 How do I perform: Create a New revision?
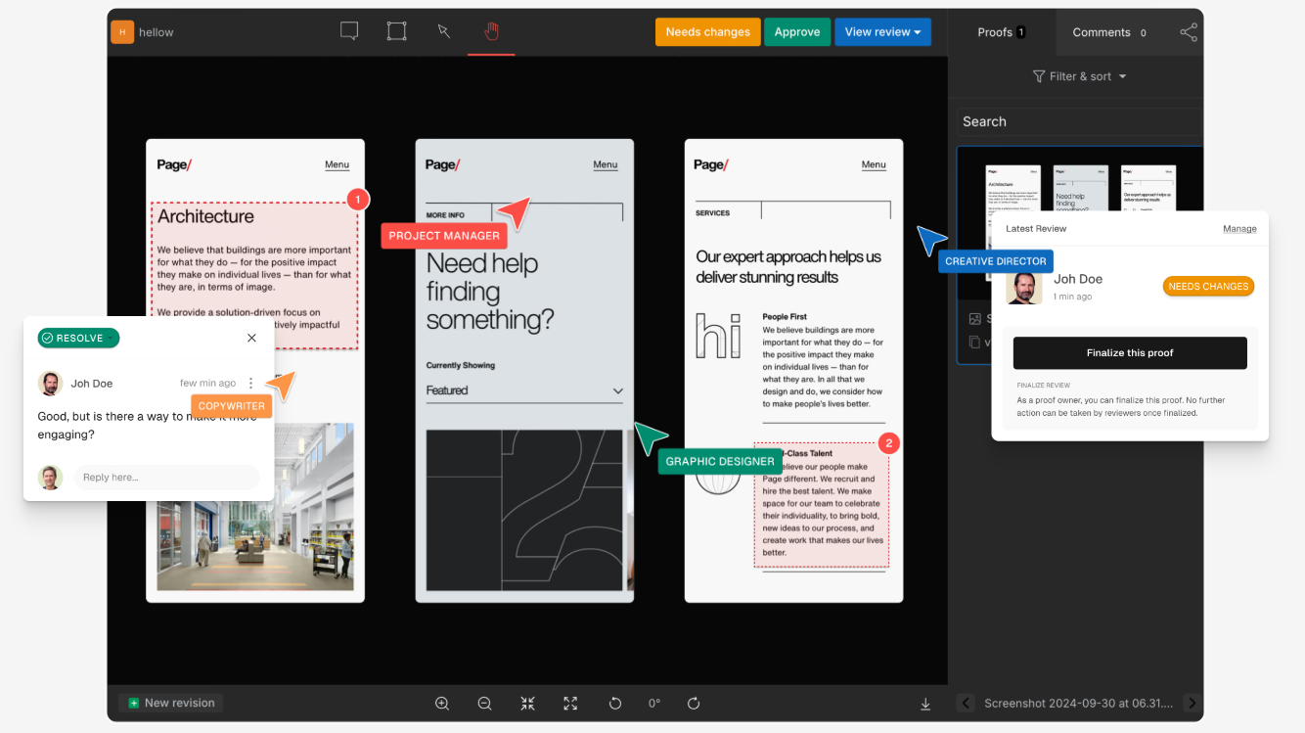[171, 703]
